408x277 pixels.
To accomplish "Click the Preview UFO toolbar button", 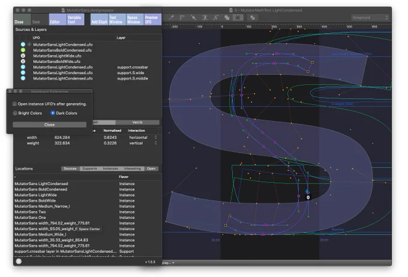I will [152, 20].
